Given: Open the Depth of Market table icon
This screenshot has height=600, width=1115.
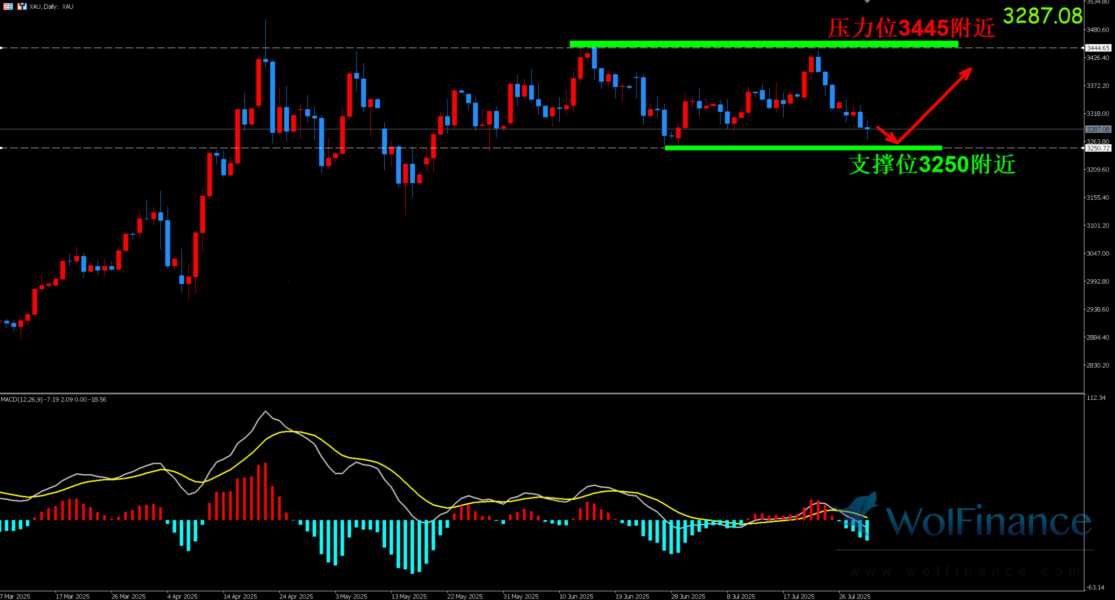Looking at the screenshot, I should (x=8, y=6).
